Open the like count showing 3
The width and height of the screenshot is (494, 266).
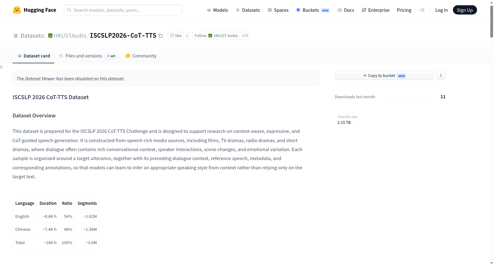186,36
